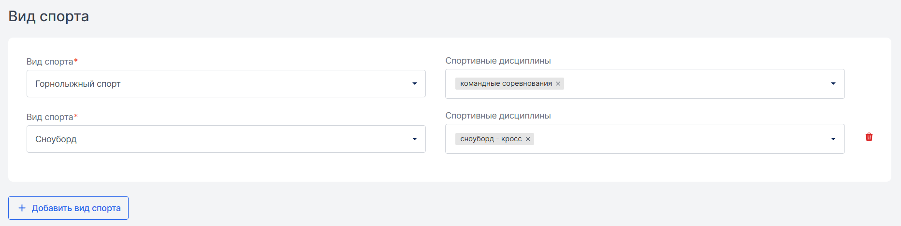
Task: Open disciplines list arrow beside командные соревнования
Action: [x=833, y=84]
